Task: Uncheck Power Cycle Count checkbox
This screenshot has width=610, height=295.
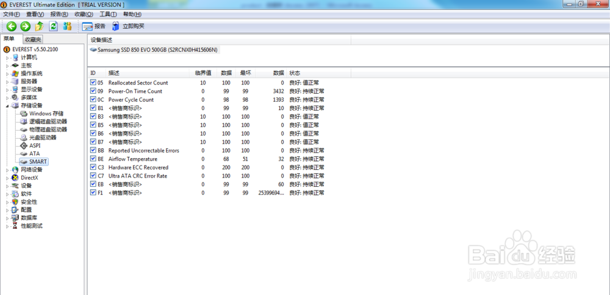Action: pyautogui.click(x=93, y=99)
